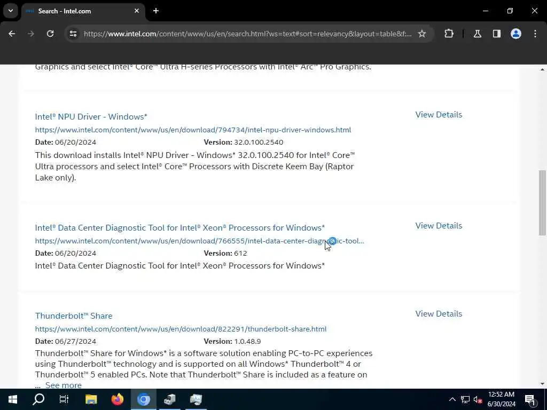Viewport: 547px width, 410px height.
Task: Click the muted volume tray icon
Action: (478, 399)
